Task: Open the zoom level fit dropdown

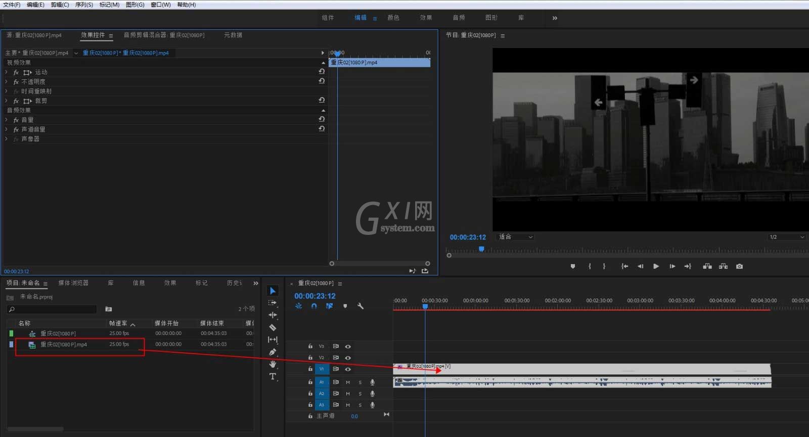Action: point(516,237)
